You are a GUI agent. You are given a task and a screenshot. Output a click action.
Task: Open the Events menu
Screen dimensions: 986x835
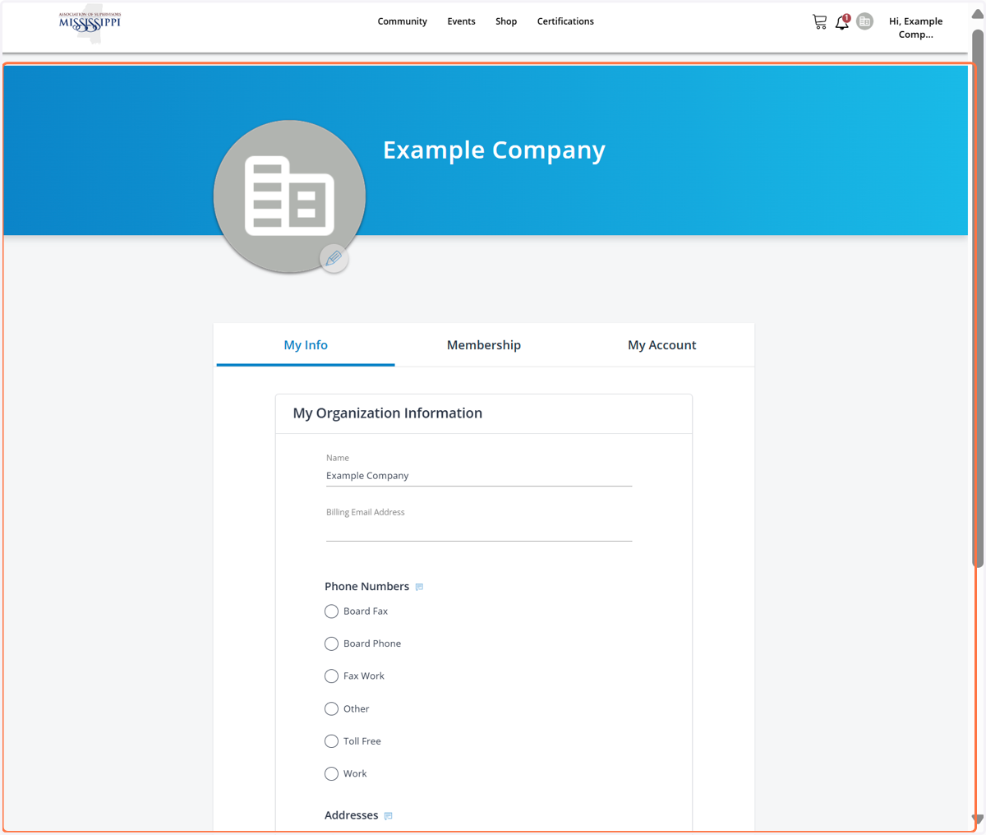[x=461, y=21]
